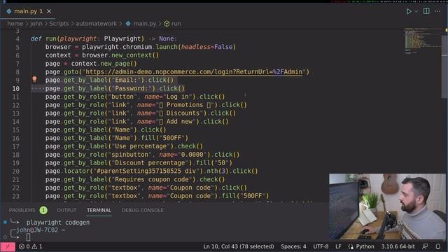Screen dimensions: 448x252
Task: Select the 3.10.6 64-bit interpreter
Action: pyautogui.click(x=398, y=246)
